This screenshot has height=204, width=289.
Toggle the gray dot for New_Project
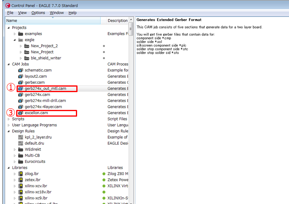(104, 52)
